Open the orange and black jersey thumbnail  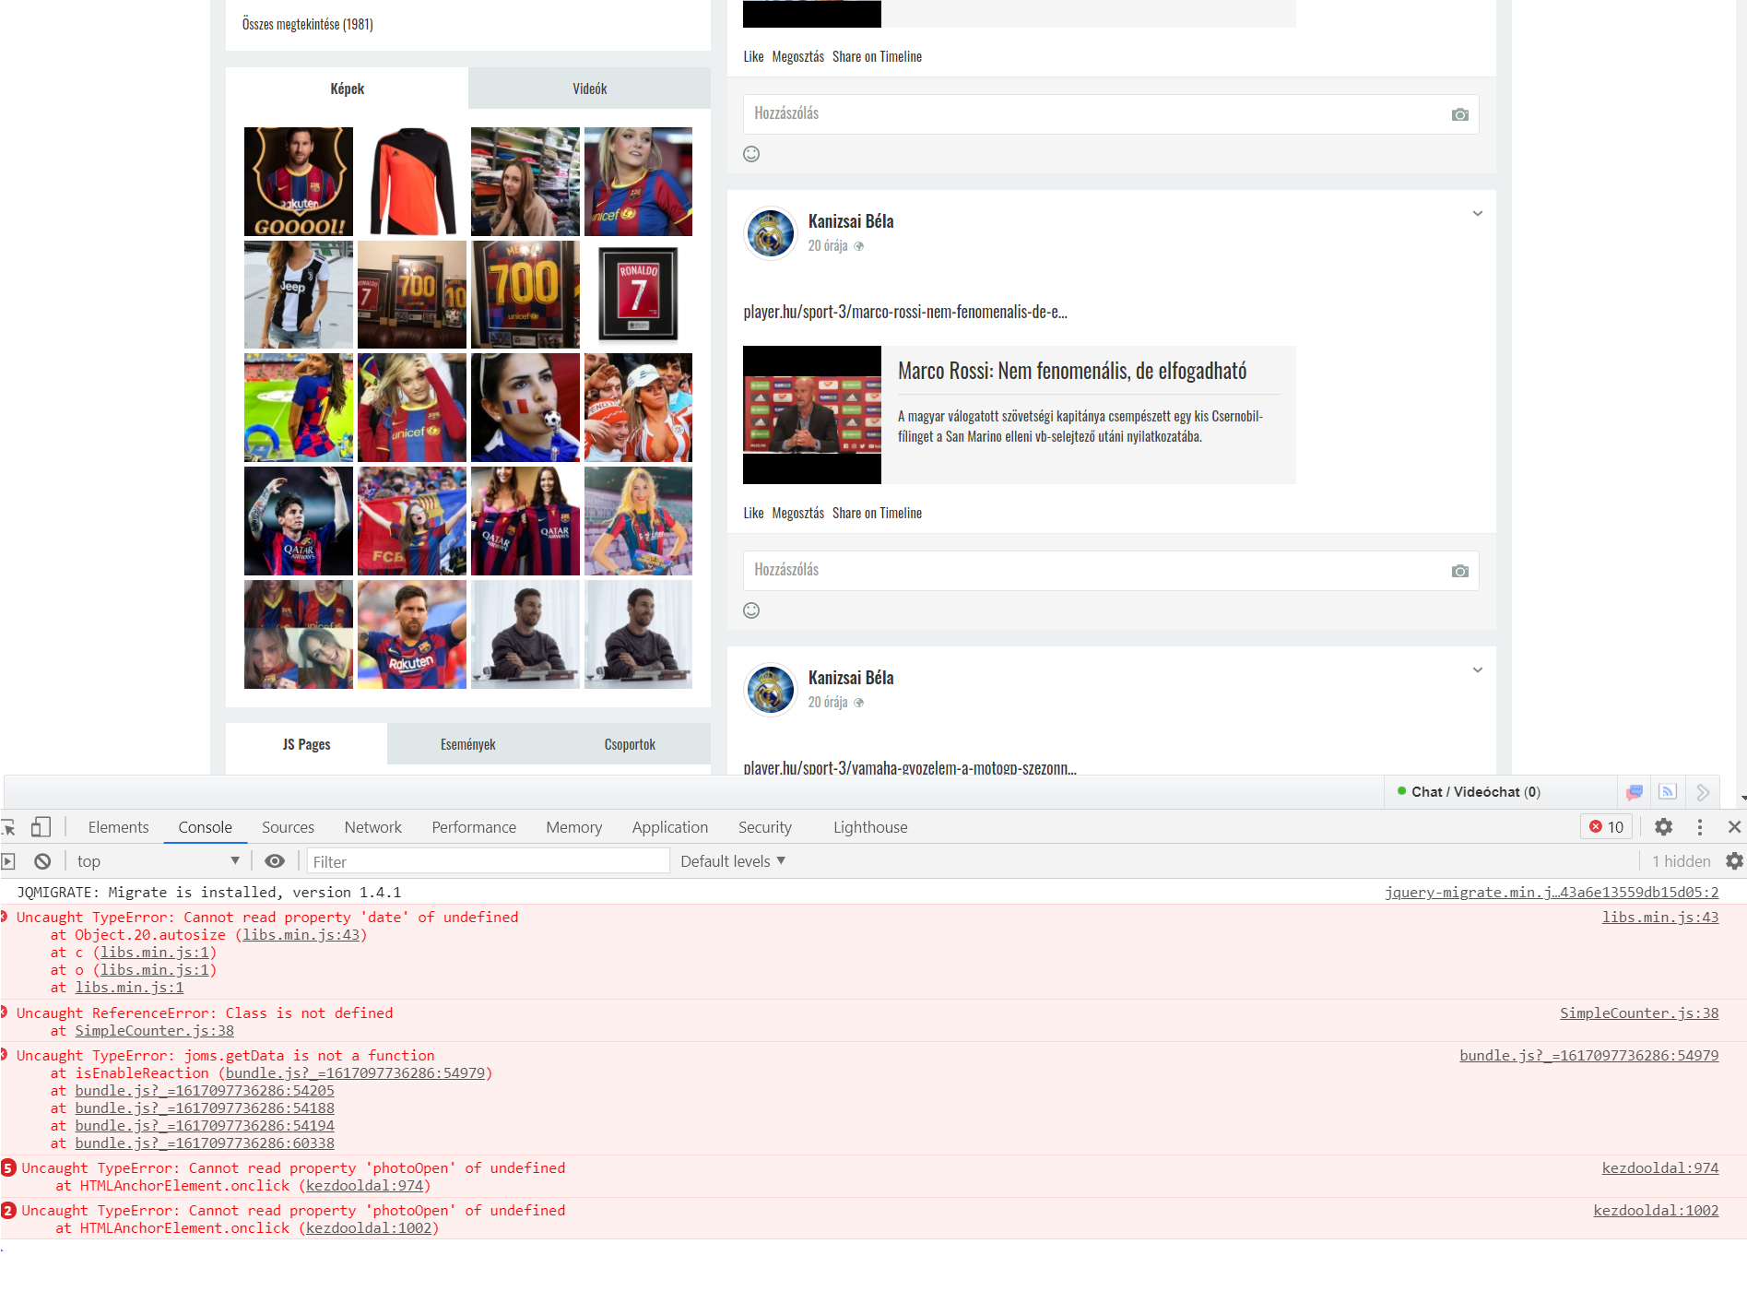(412, 182)
